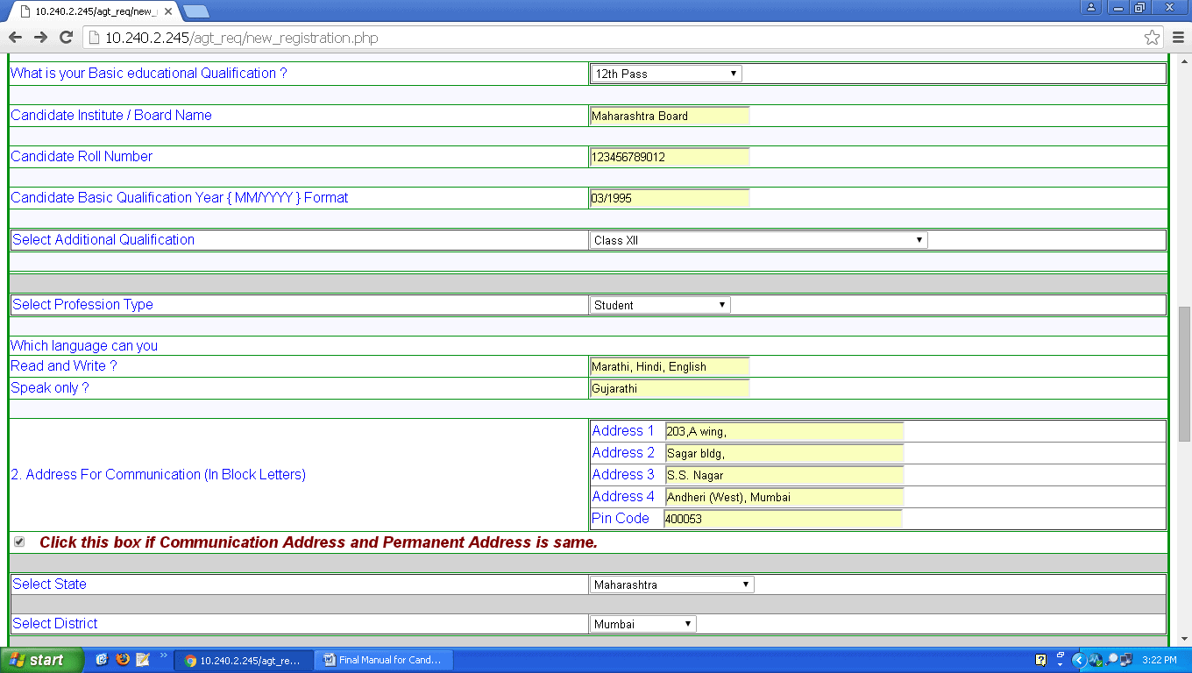This screenshot has height=673, width=1192.
Task: Click the Speak only language field
Action: click(670, 388)
